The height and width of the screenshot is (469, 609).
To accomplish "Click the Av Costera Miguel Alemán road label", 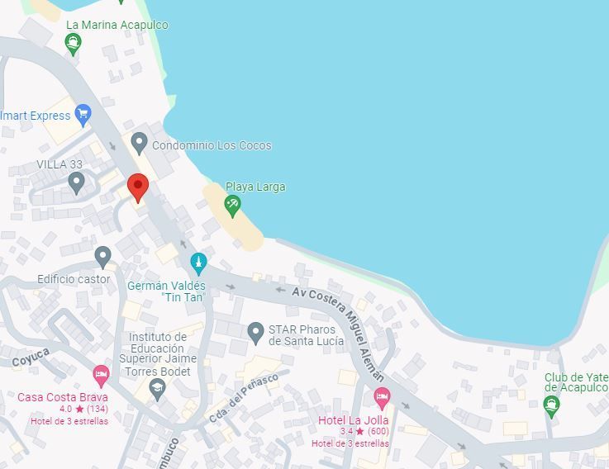I will click(x=338, y=334).
